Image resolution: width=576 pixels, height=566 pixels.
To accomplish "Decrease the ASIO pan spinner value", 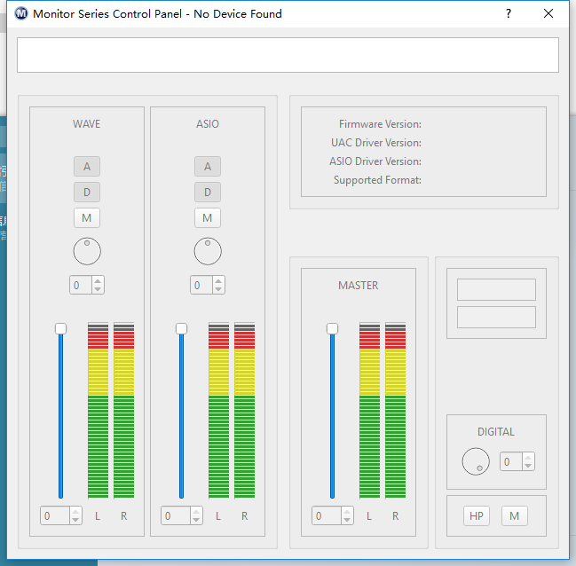I will (x=218, y=289).
